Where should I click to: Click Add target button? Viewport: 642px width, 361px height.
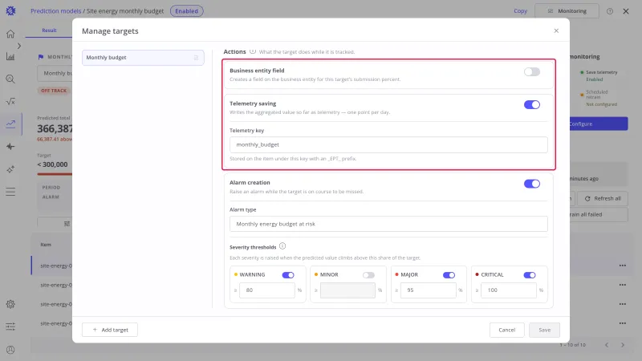(110, 330)
